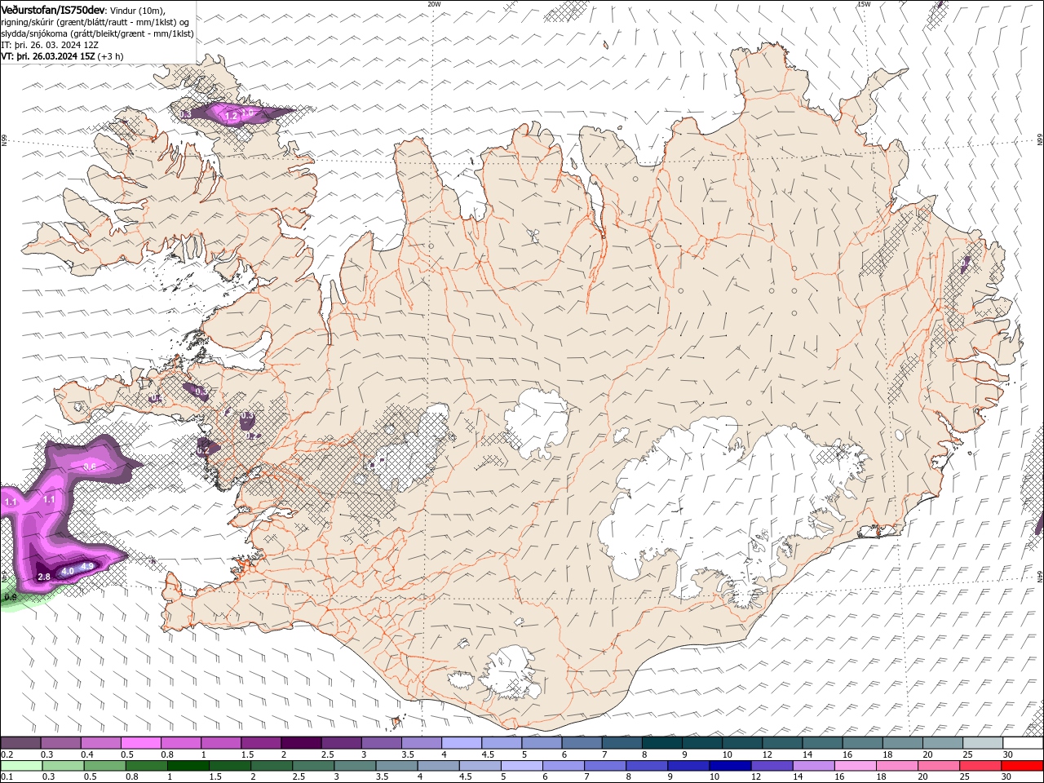Pick the plum swatch at 1.5 on upper scale

click(261, 743)
